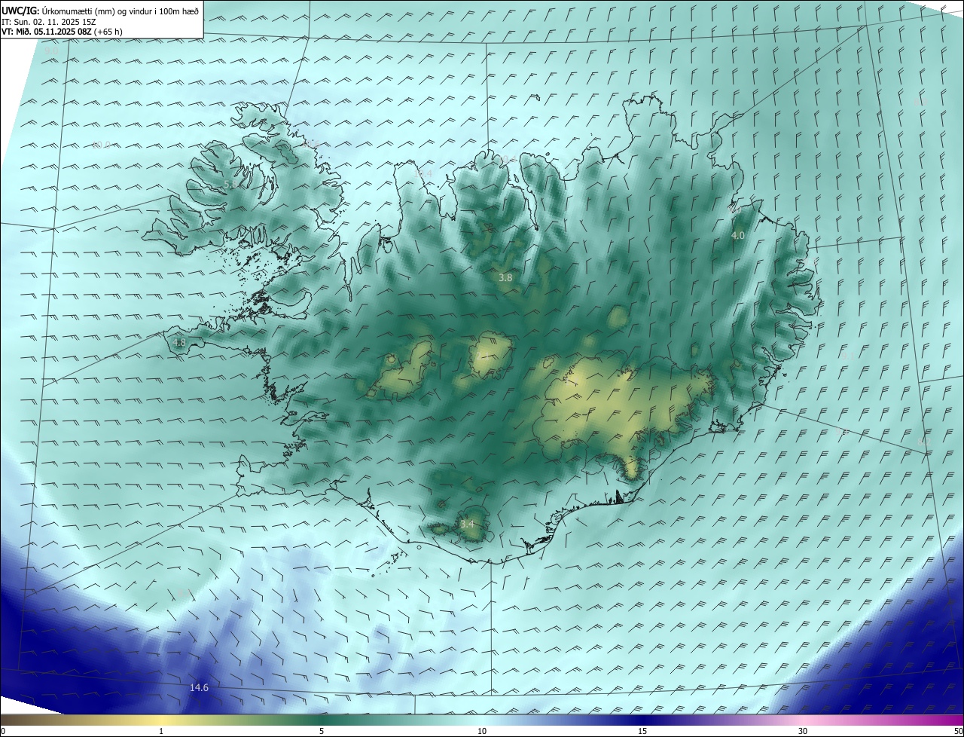Click the valid time 'VT: Mið. 05.11.2025 08Z (+65 h)'
This screenshot has width=964, height=737.
tap(62, 32)
